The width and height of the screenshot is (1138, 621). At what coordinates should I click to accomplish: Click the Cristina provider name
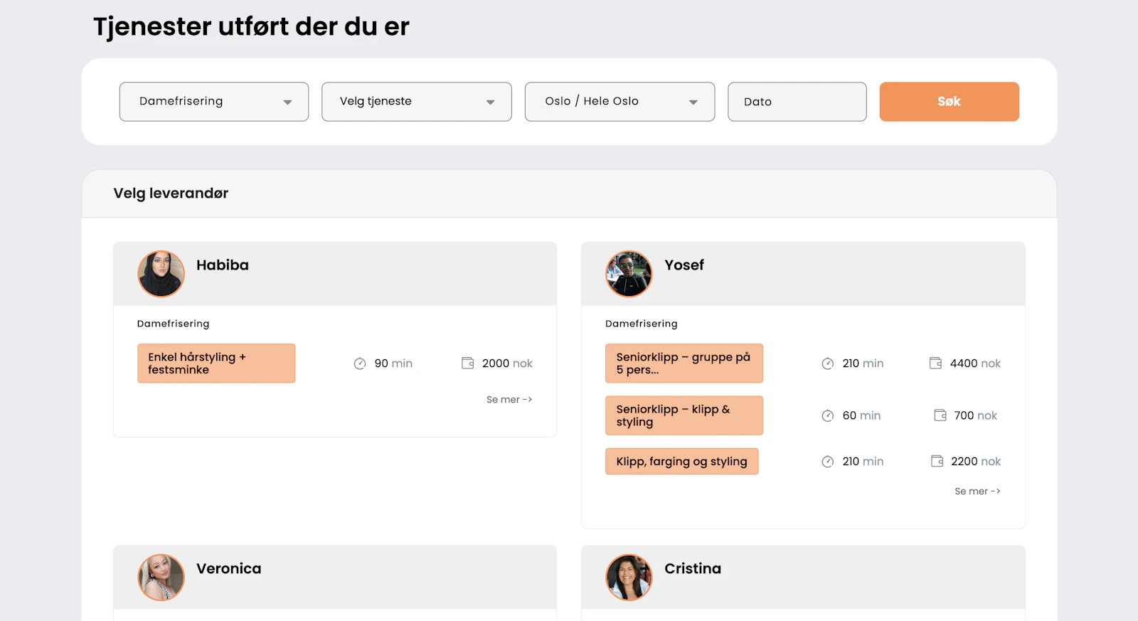[x=693, y=569]
